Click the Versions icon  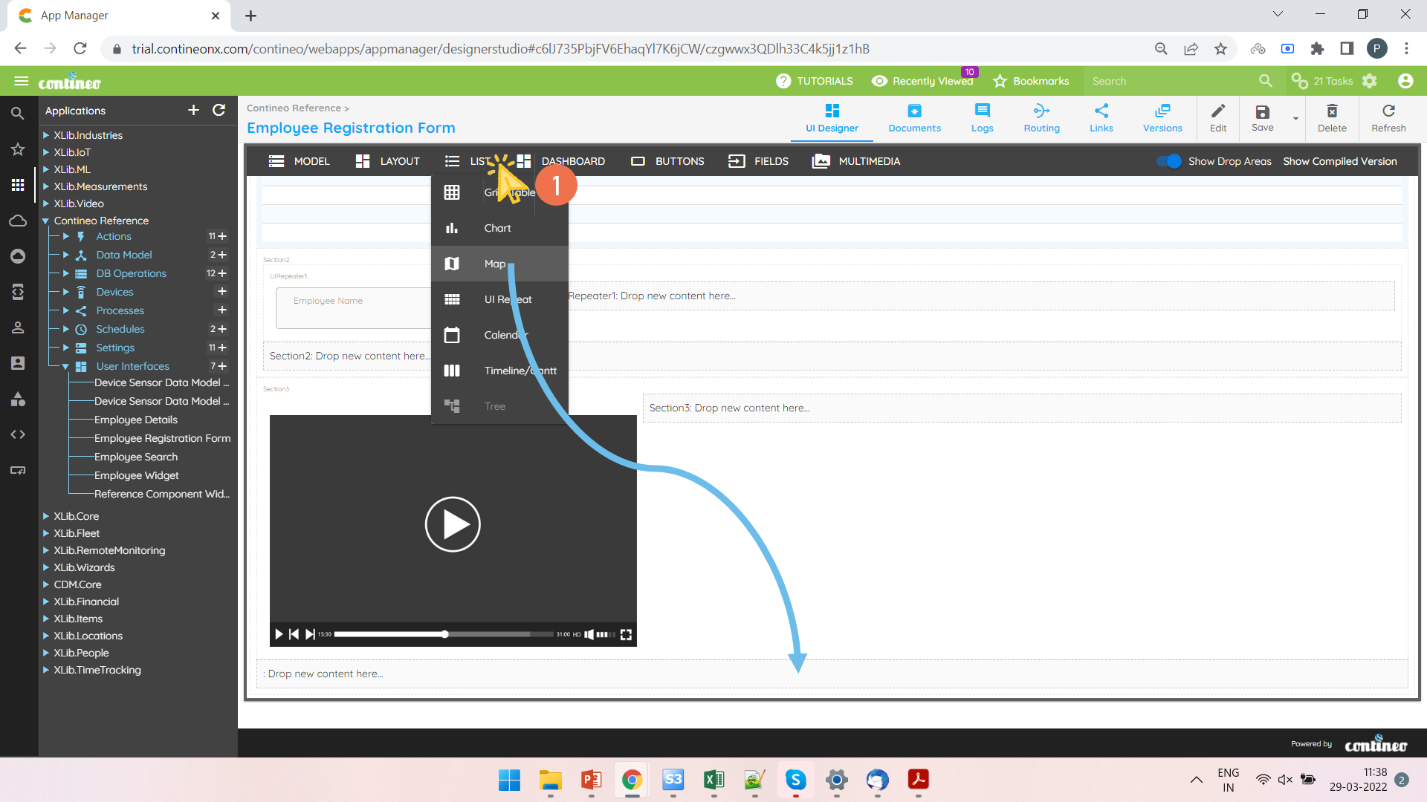(1162, 111)
